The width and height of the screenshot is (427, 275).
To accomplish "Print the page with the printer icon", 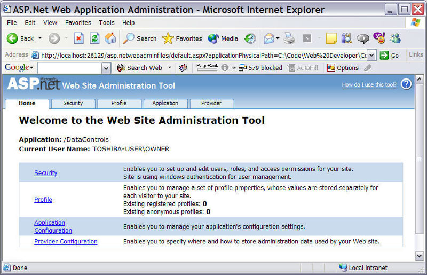I will click(289, 38).
